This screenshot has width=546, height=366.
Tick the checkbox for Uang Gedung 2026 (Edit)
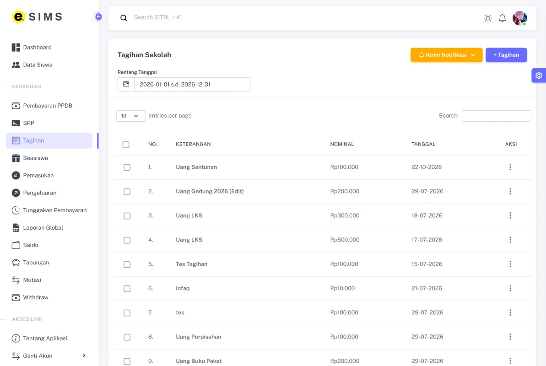(x=127, y=192)
